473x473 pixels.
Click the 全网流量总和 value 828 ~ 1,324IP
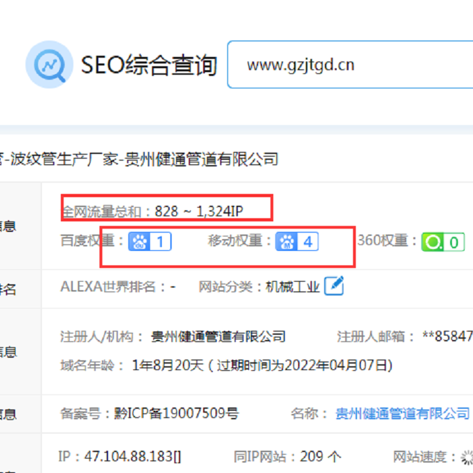(199, 211)
